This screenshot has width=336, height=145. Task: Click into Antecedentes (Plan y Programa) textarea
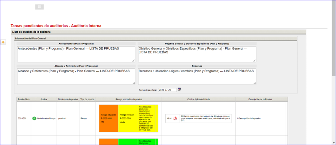click(x=76, y=54)
